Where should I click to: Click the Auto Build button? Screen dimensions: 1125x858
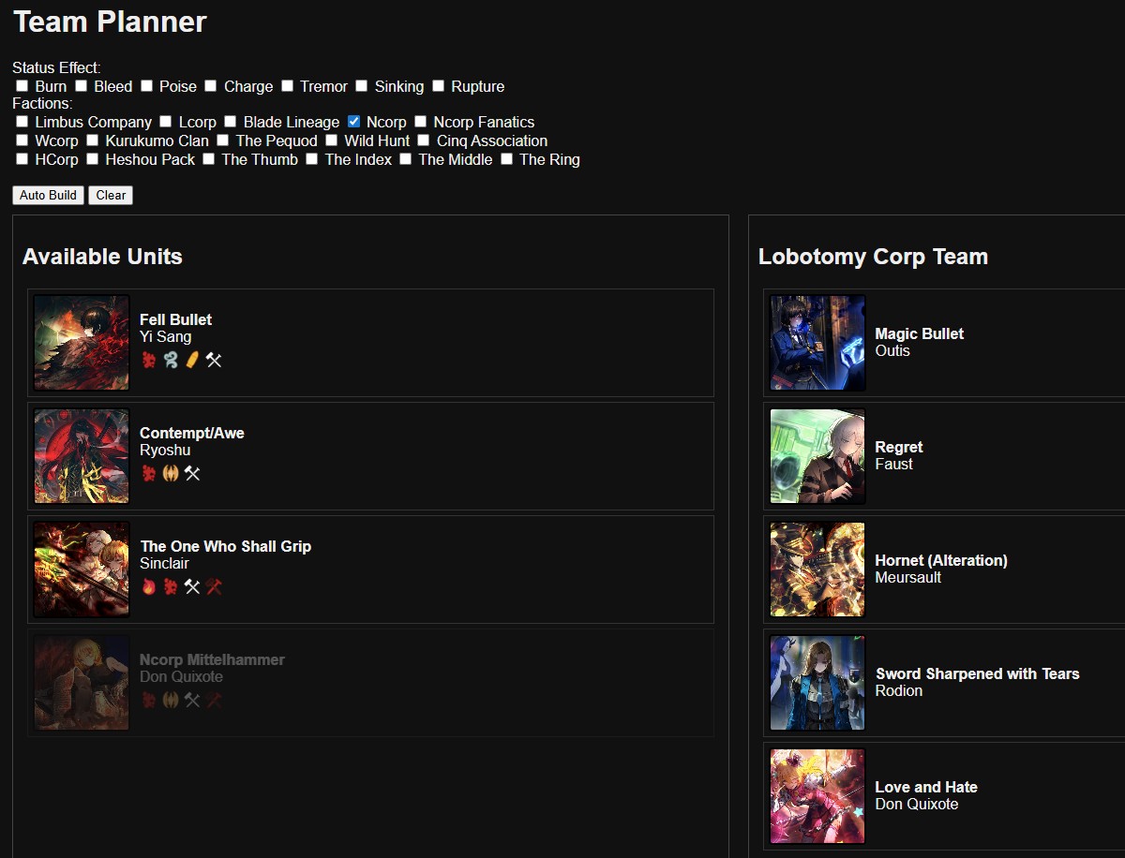pos(48,195)
